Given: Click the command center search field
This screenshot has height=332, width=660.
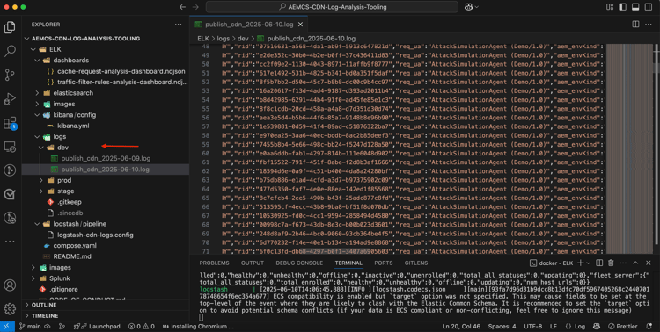Looking at the screenshot, I should coord(332,7).
